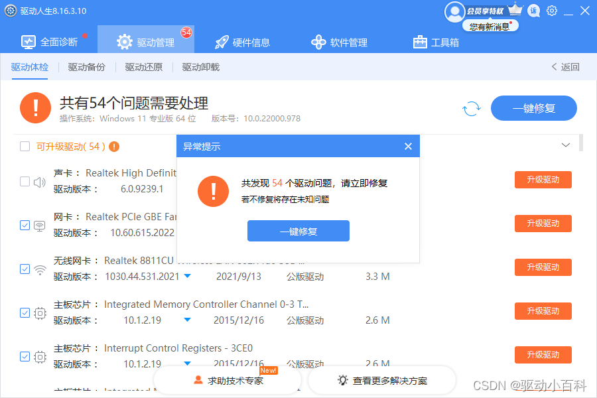Click the 会员享特权 label

click(485, 11)
